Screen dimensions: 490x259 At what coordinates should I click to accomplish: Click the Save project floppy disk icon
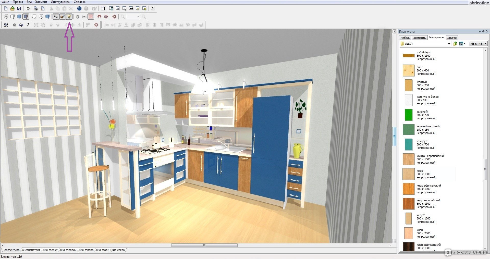pyautogui.click(x=19, y=8)
